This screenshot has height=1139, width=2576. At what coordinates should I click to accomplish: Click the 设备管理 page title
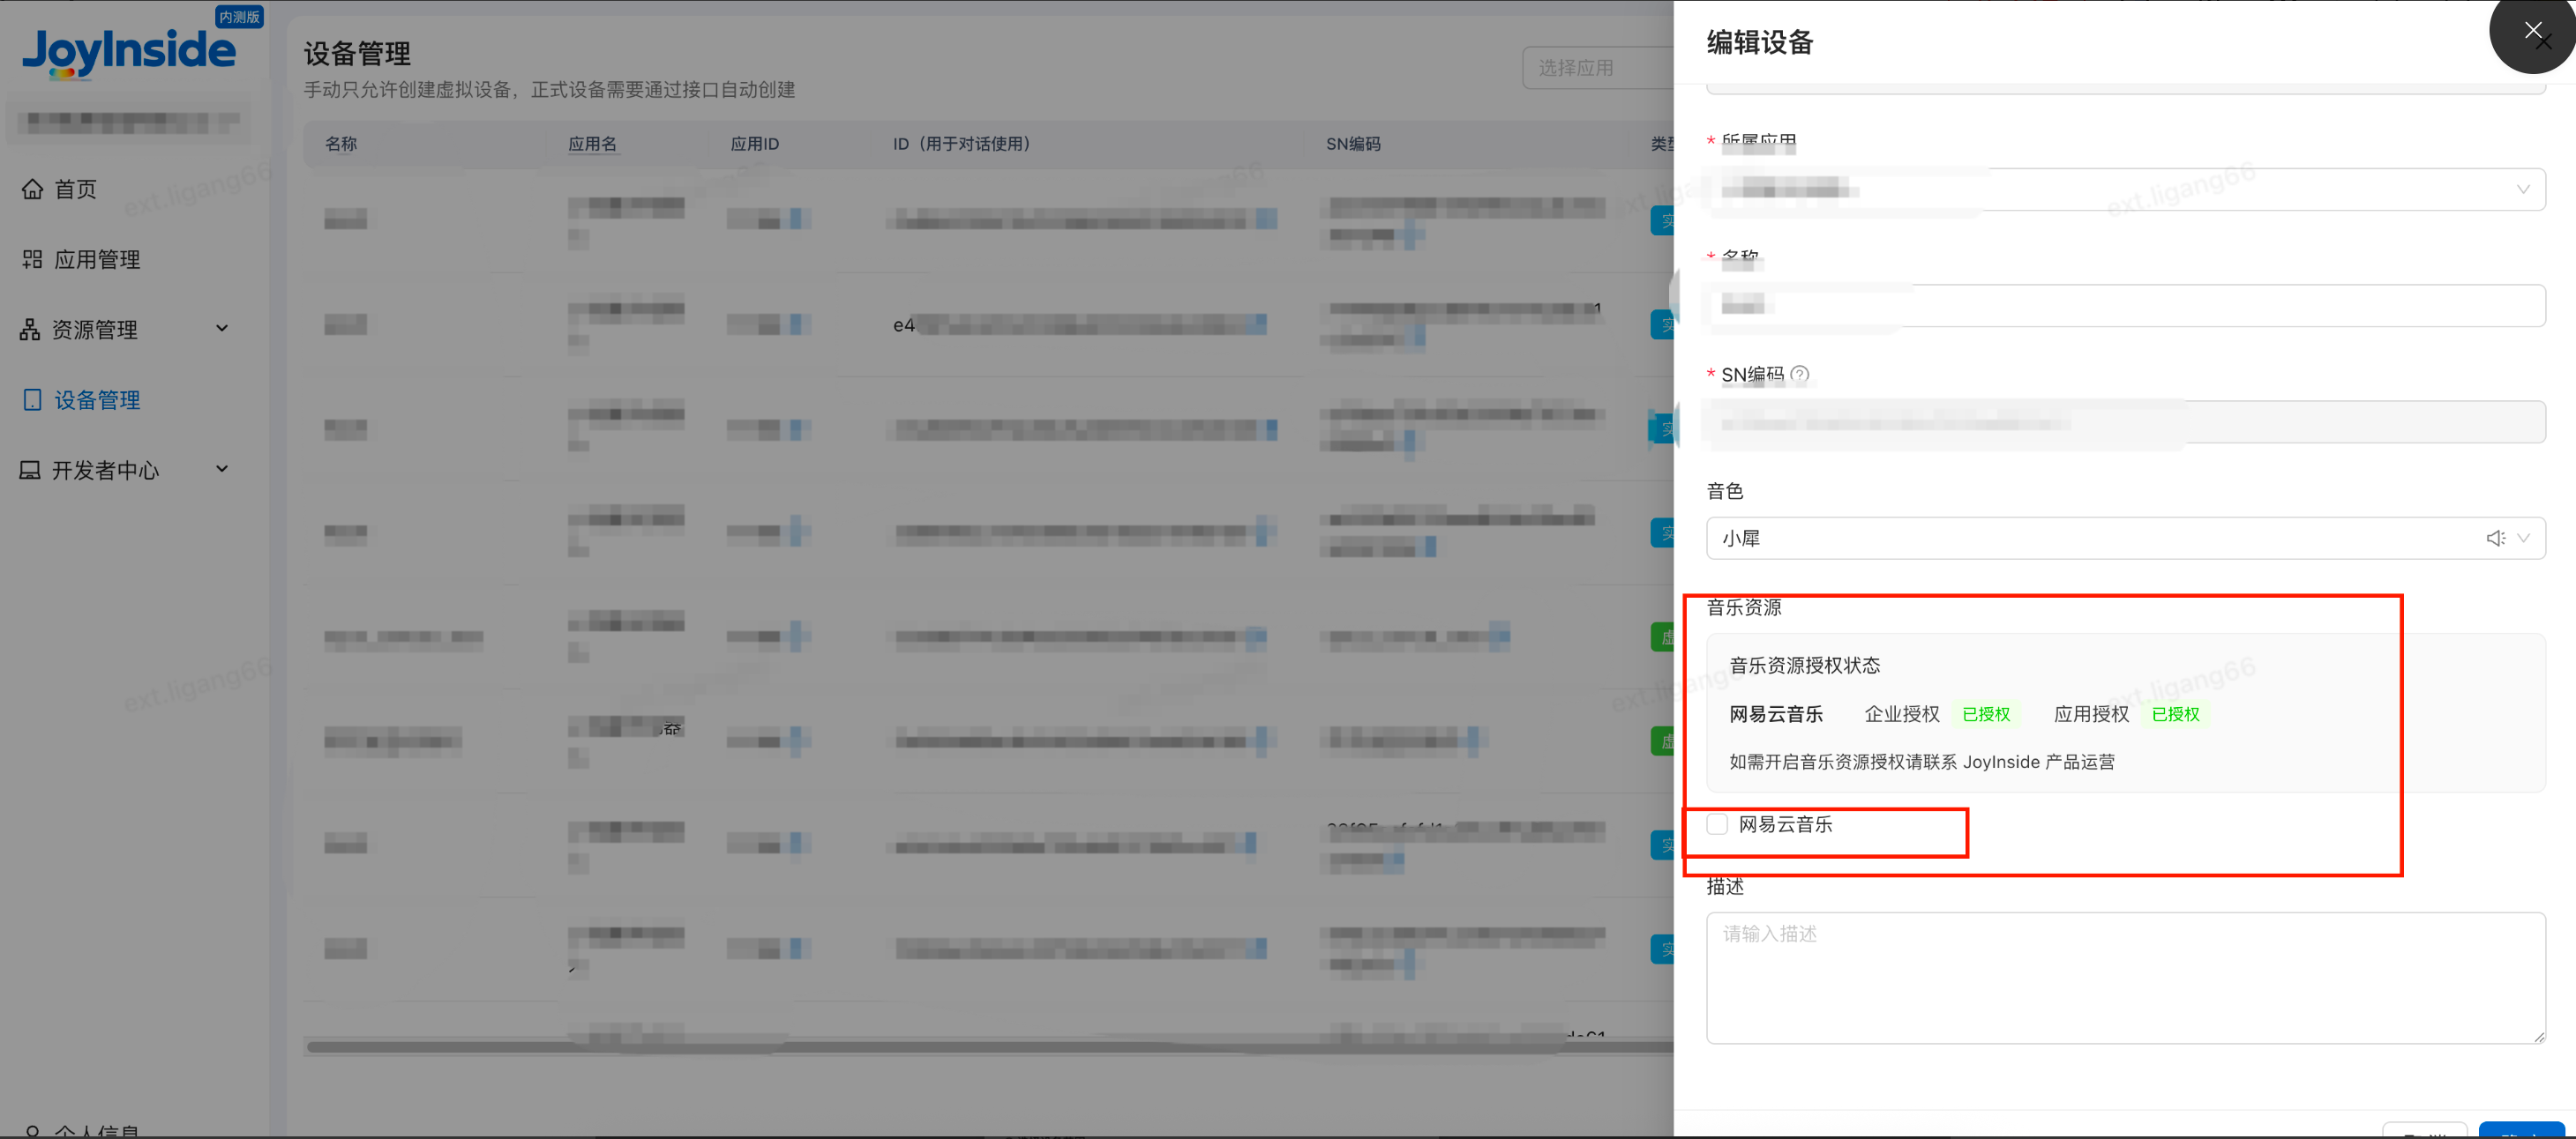tap(357, 54)
